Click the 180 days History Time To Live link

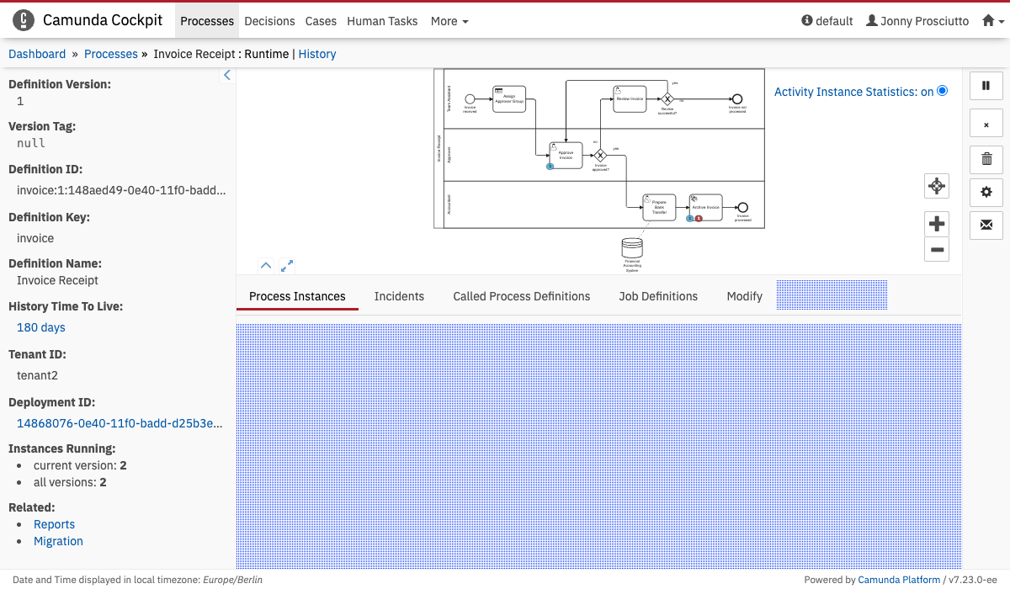[x=41, y=327]
